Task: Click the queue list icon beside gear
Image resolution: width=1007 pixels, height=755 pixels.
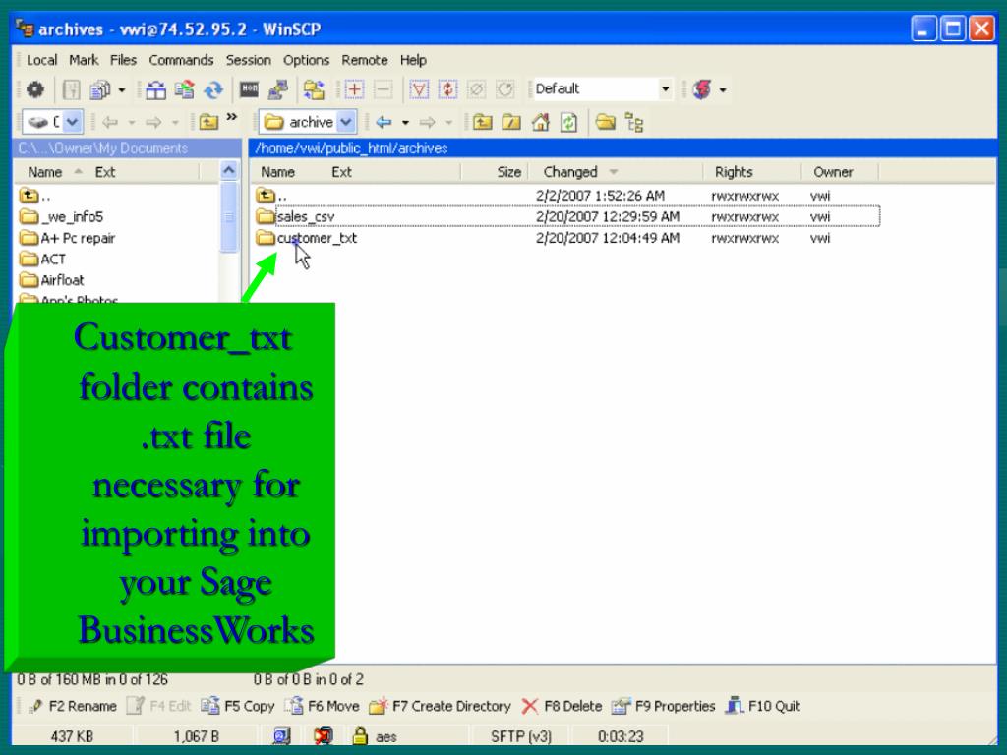Action: coord(71,89)
